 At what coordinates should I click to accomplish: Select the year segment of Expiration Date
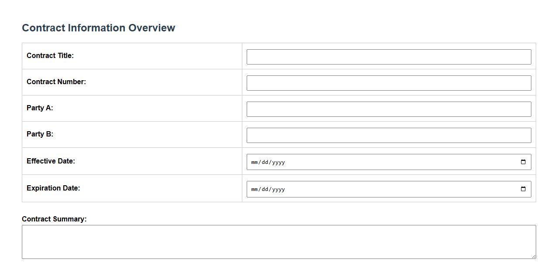279,189
